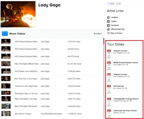Click the blue Music Videos icon
Screen dimensions: 144x119
(5, 34)
